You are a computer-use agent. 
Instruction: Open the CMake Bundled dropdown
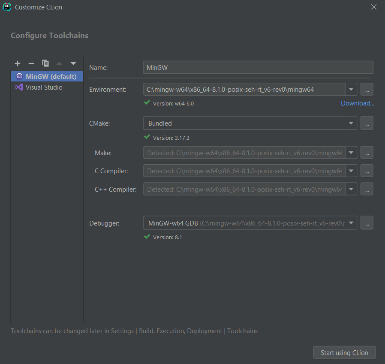pyautogui.click(x=250, y=123)
